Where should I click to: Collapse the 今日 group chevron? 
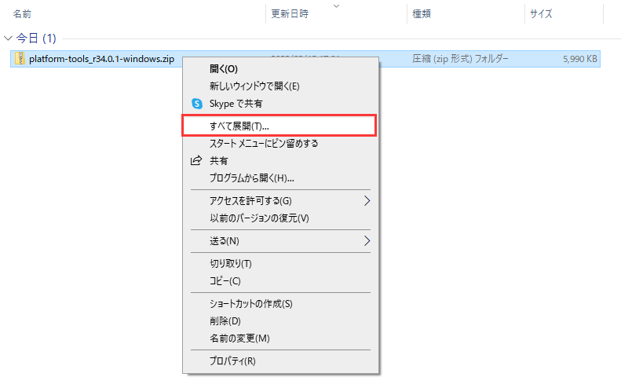coord(9,38)
